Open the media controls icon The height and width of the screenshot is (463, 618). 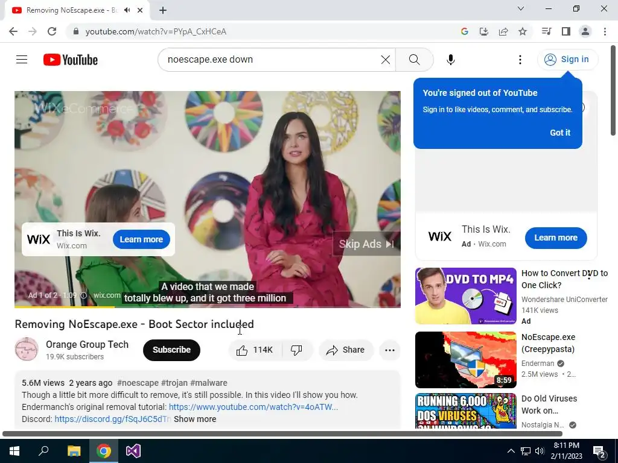(x=546, y=31)
